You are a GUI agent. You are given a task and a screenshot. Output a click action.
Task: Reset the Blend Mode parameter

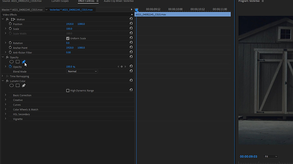131,71
